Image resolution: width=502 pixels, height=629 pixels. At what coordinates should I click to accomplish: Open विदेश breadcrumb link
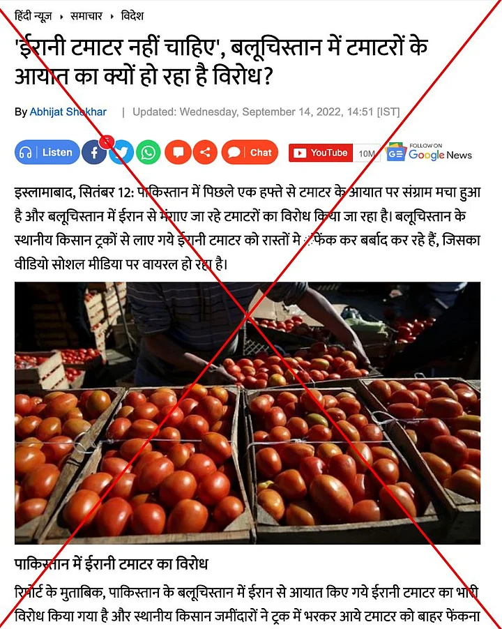pos(132,16)
